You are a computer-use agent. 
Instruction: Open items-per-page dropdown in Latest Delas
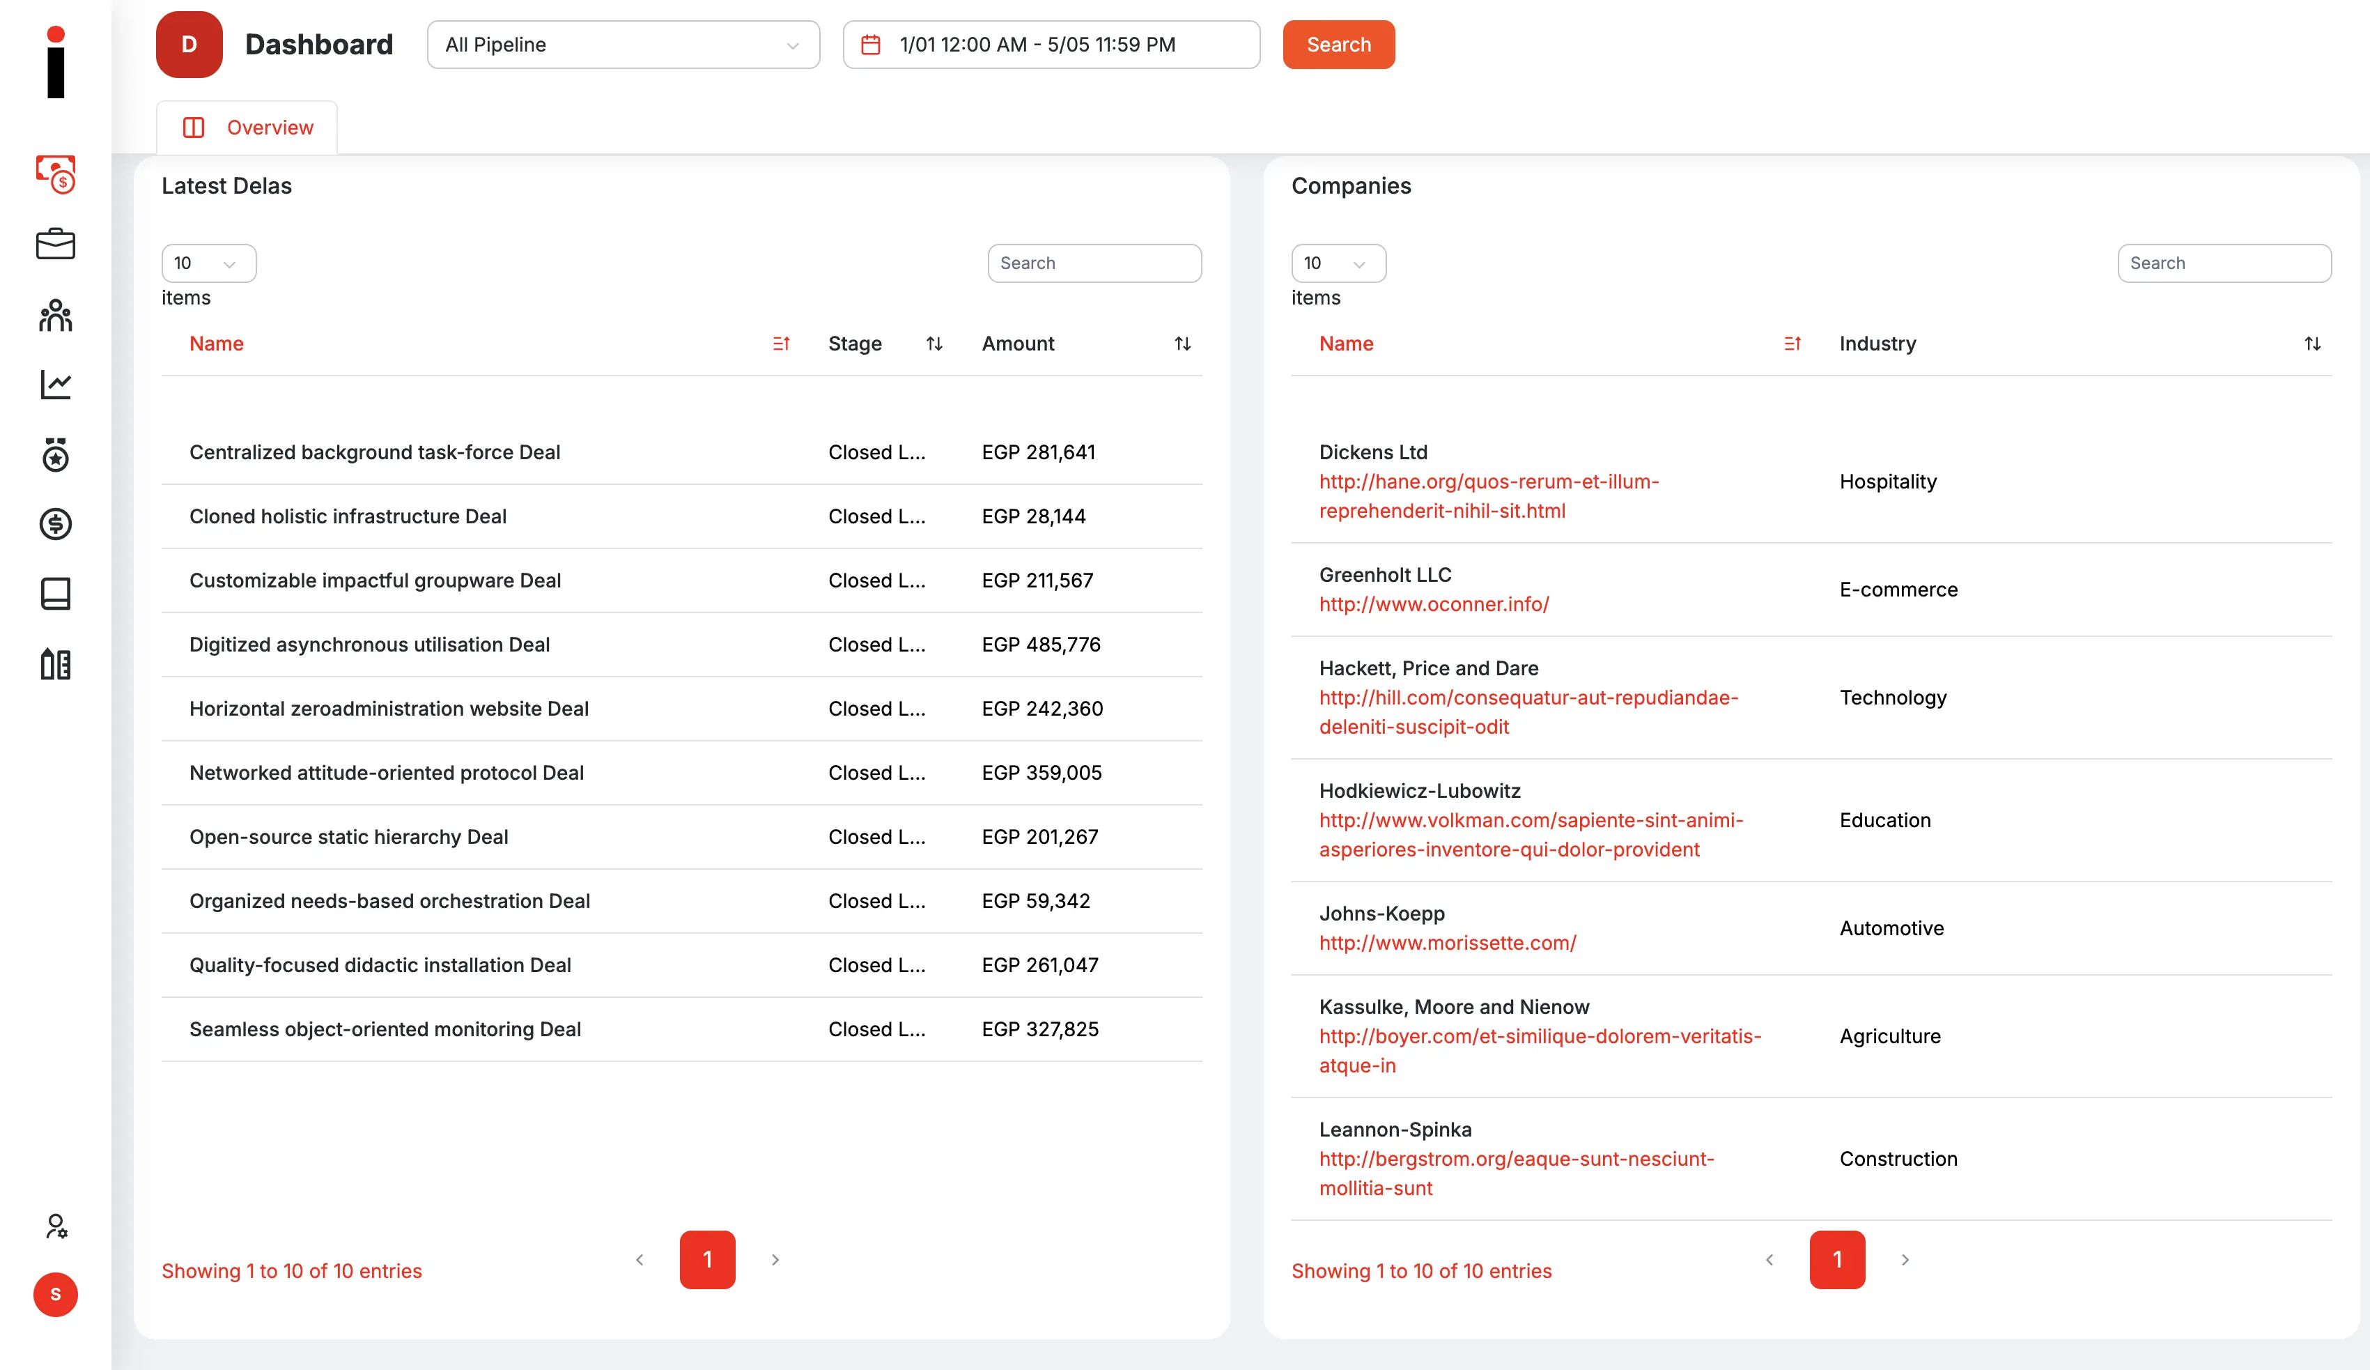tap(209, 263)
